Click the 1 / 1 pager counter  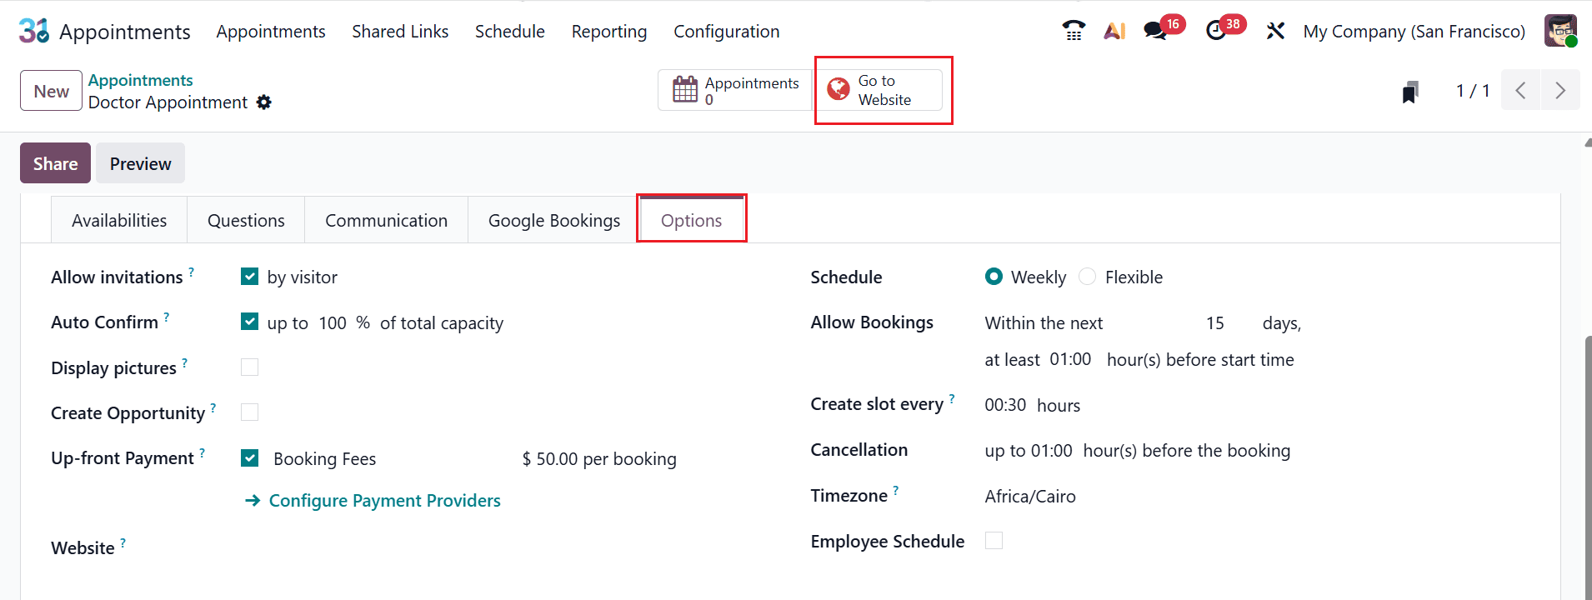pyautogui.click(x=1473, y=91)
